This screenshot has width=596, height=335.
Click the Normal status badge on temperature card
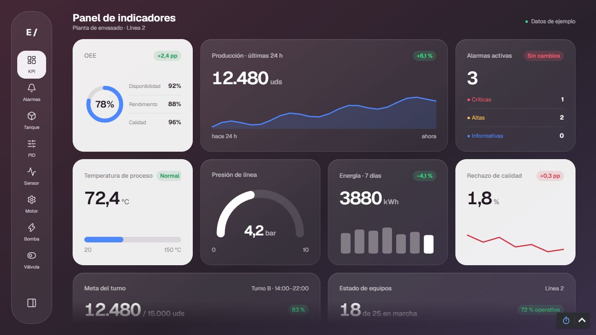(169, 176)
